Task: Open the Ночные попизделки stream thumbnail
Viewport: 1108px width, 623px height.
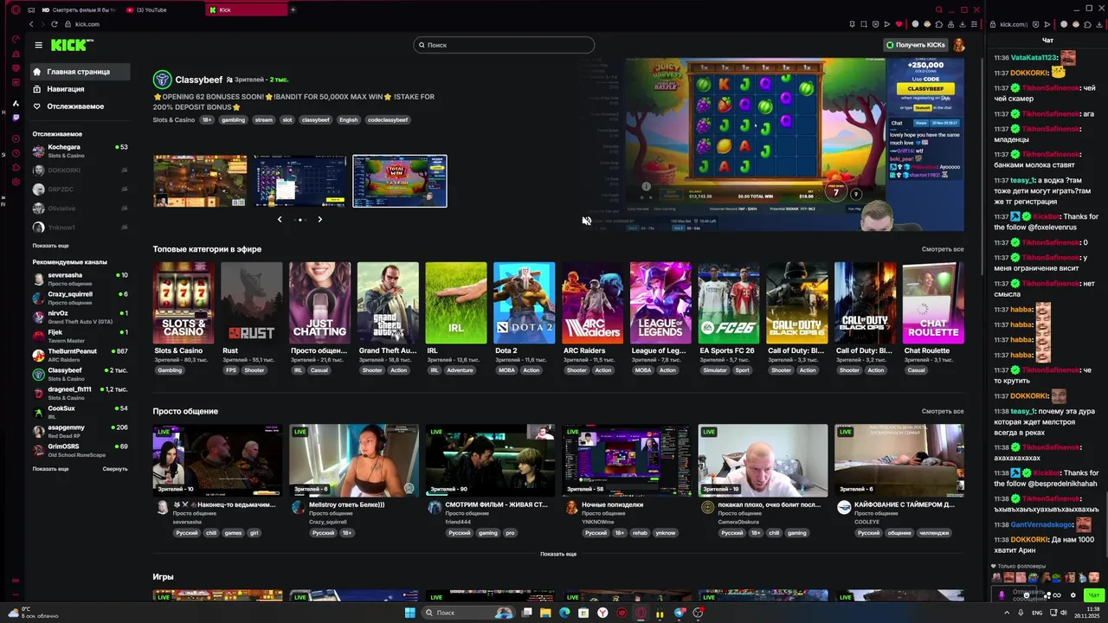Action: pyautogui.click(x=627, y=459)
